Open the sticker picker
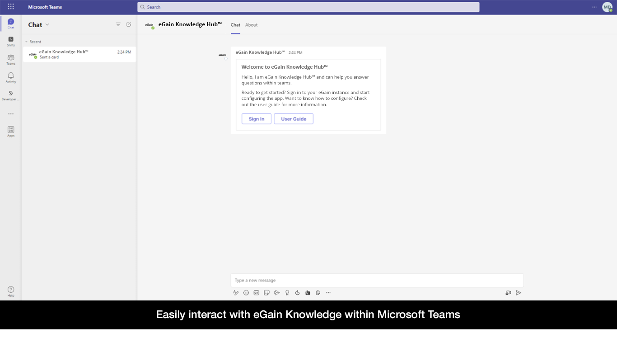617x347 pixels. click(x=266, y=293)
